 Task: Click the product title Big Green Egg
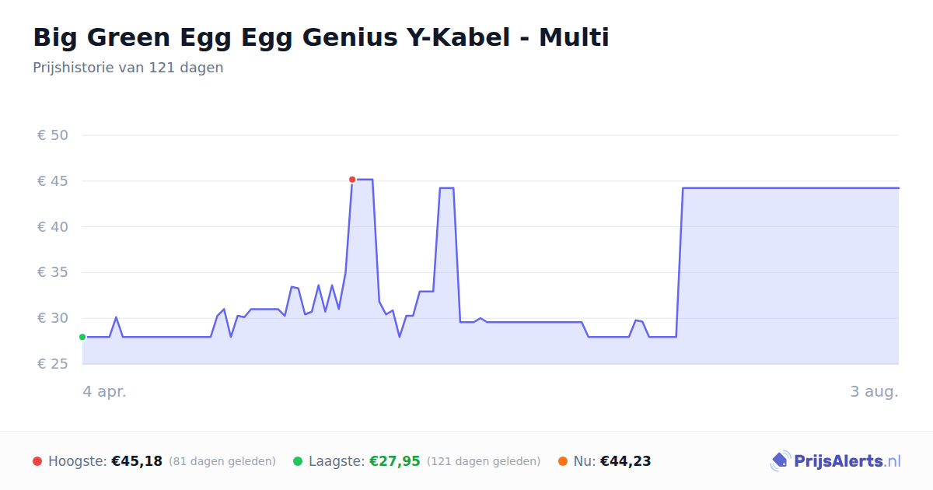(321, 37)
